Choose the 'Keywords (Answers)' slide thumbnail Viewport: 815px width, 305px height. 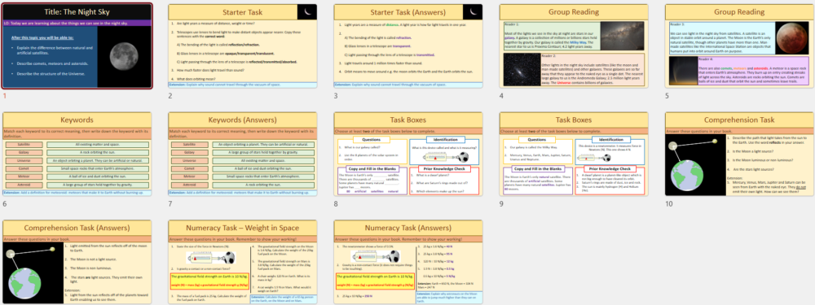243,154
